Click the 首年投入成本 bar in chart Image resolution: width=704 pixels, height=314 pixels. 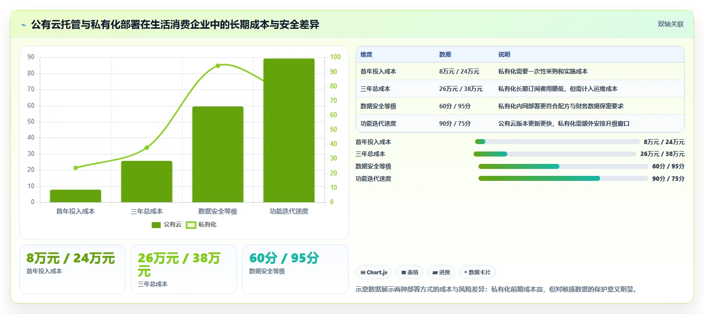pyautogui.click(x=76, y=196)
